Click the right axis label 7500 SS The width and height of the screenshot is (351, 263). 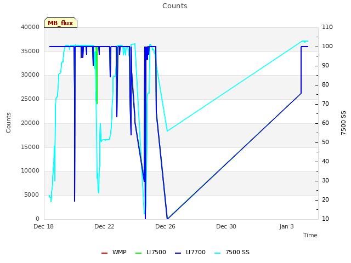tap(343, 123)
